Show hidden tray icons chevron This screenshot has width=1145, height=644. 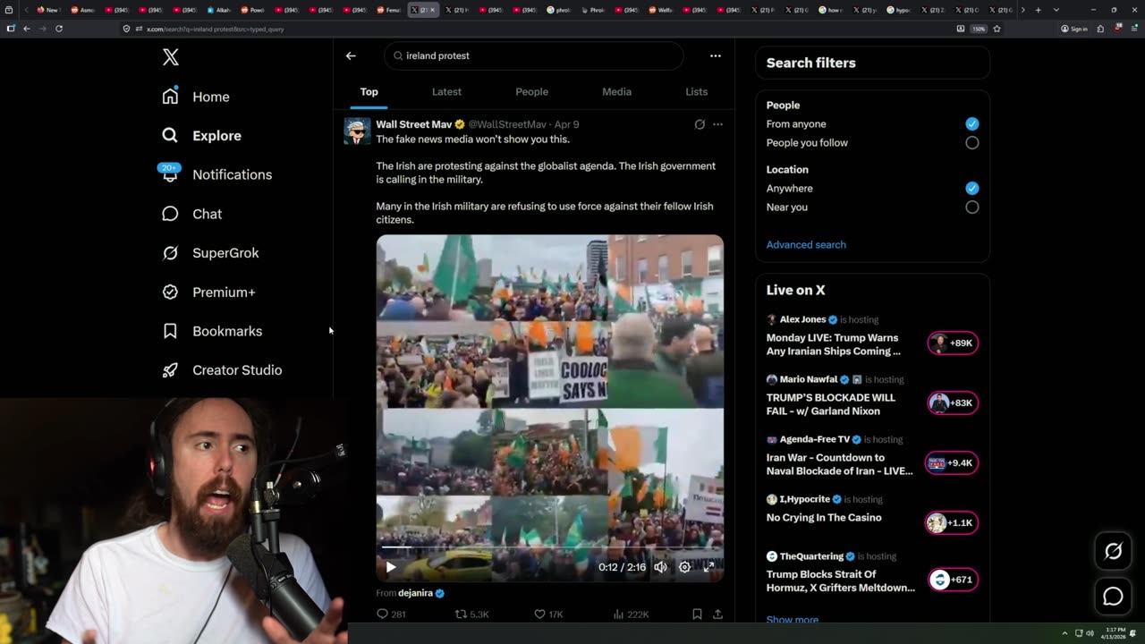tap(1064, 633)
